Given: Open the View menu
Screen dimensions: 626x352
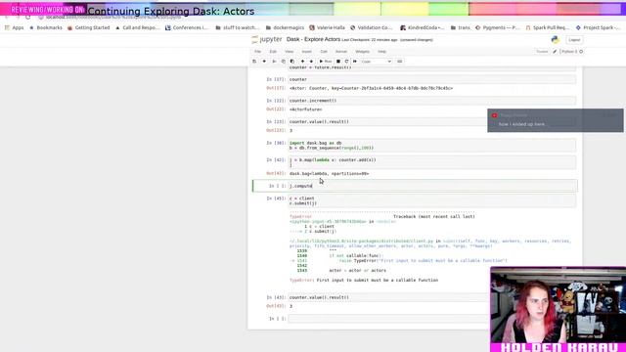Looking at the screenshot, I should point(290,52).
